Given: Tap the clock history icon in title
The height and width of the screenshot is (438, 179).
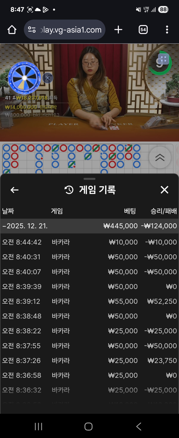Looking at the screenshot, I should [69, 190].
